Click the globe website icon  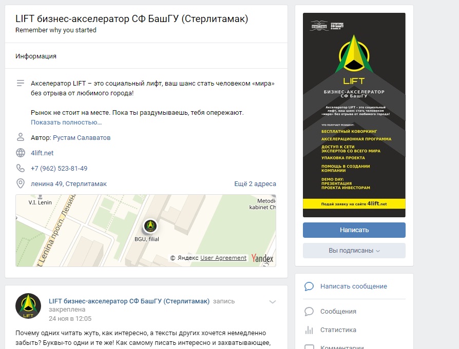(21, 153)
